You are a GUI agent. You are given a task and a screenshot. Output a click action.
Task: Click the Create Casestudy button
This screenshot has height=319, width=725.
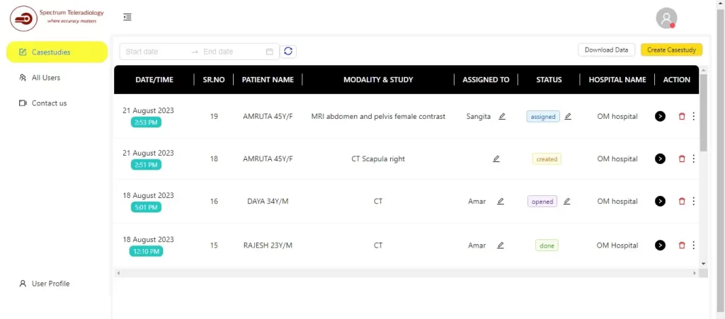(x=671, y=50)
